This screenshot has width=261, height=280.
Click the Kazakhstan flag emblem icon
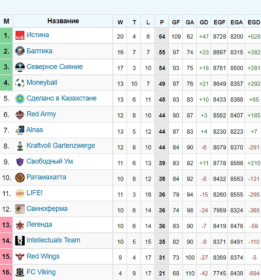pos(20,99)
